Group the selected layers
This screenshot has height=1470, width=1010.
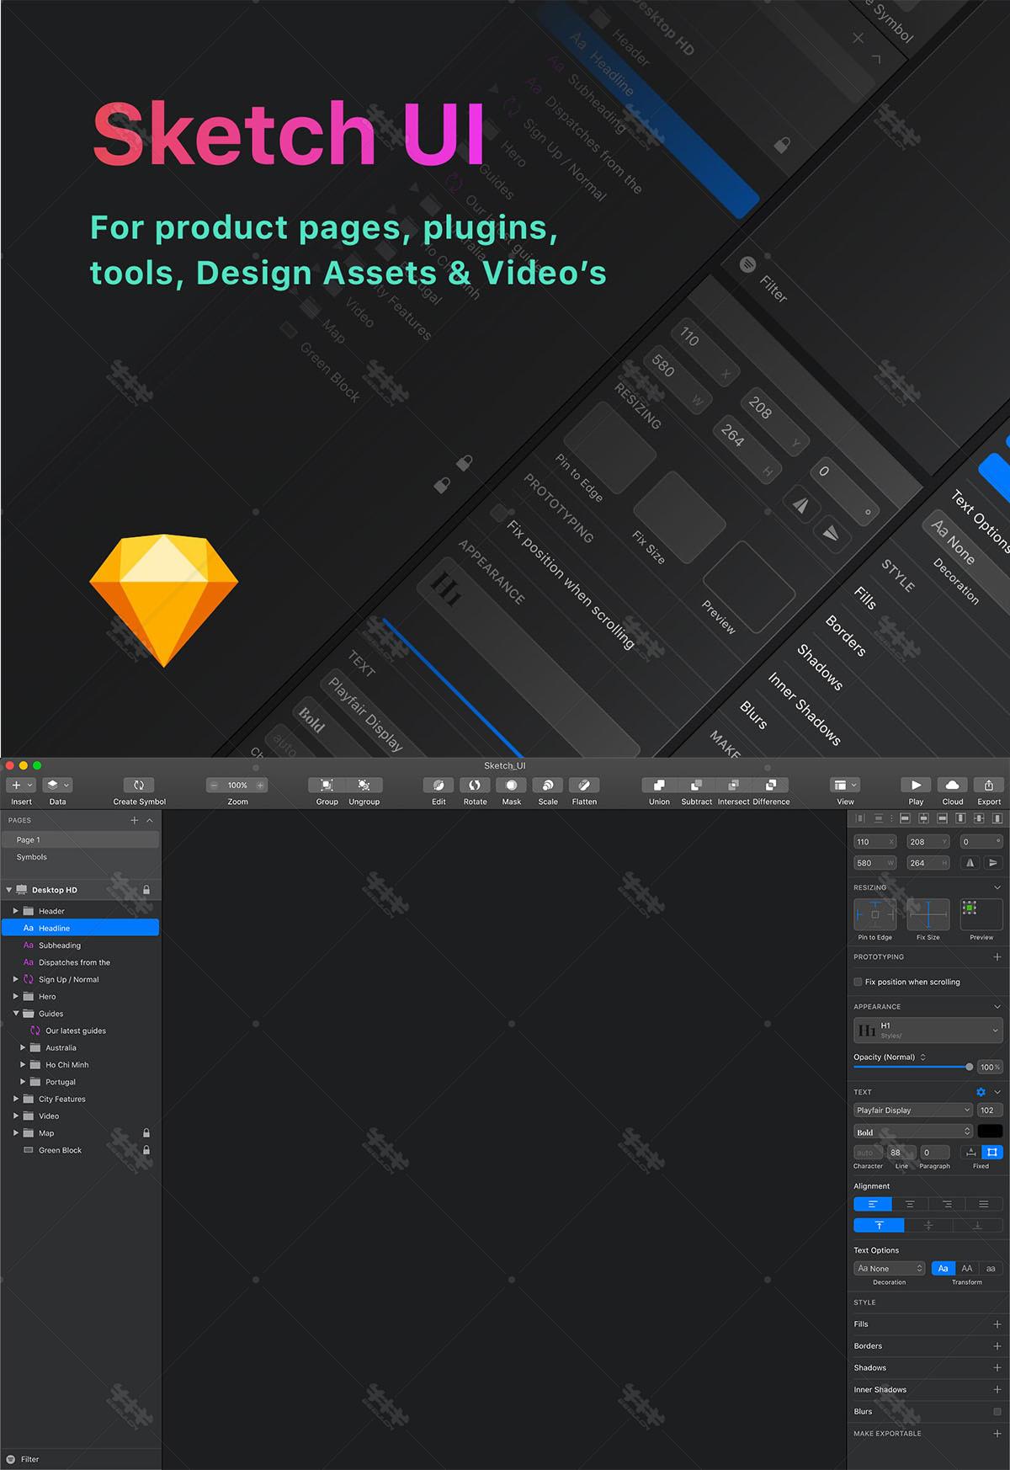point(327,785)
